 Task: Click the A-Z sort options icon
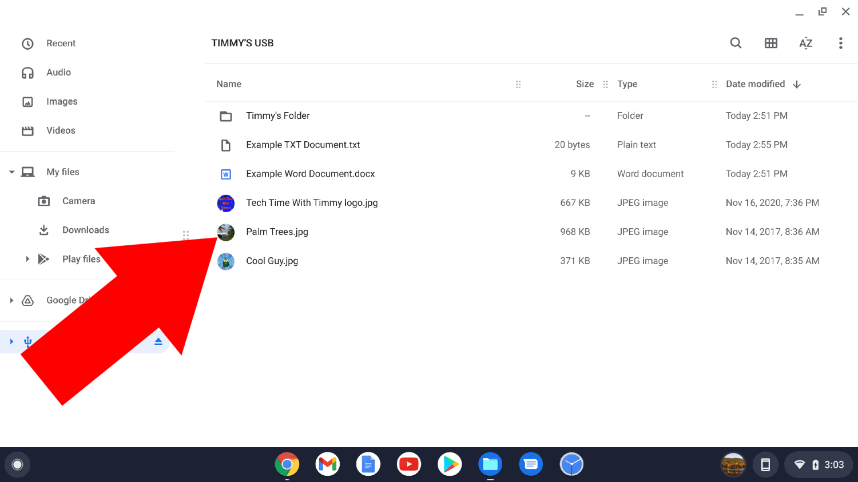coord(805,43)
